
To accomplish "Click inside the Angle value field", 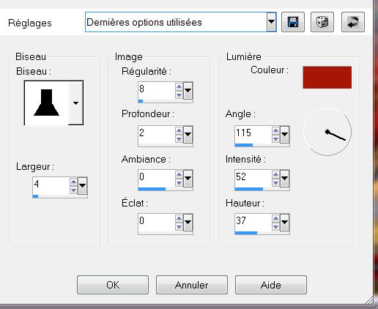I will (x=253, y=133).
